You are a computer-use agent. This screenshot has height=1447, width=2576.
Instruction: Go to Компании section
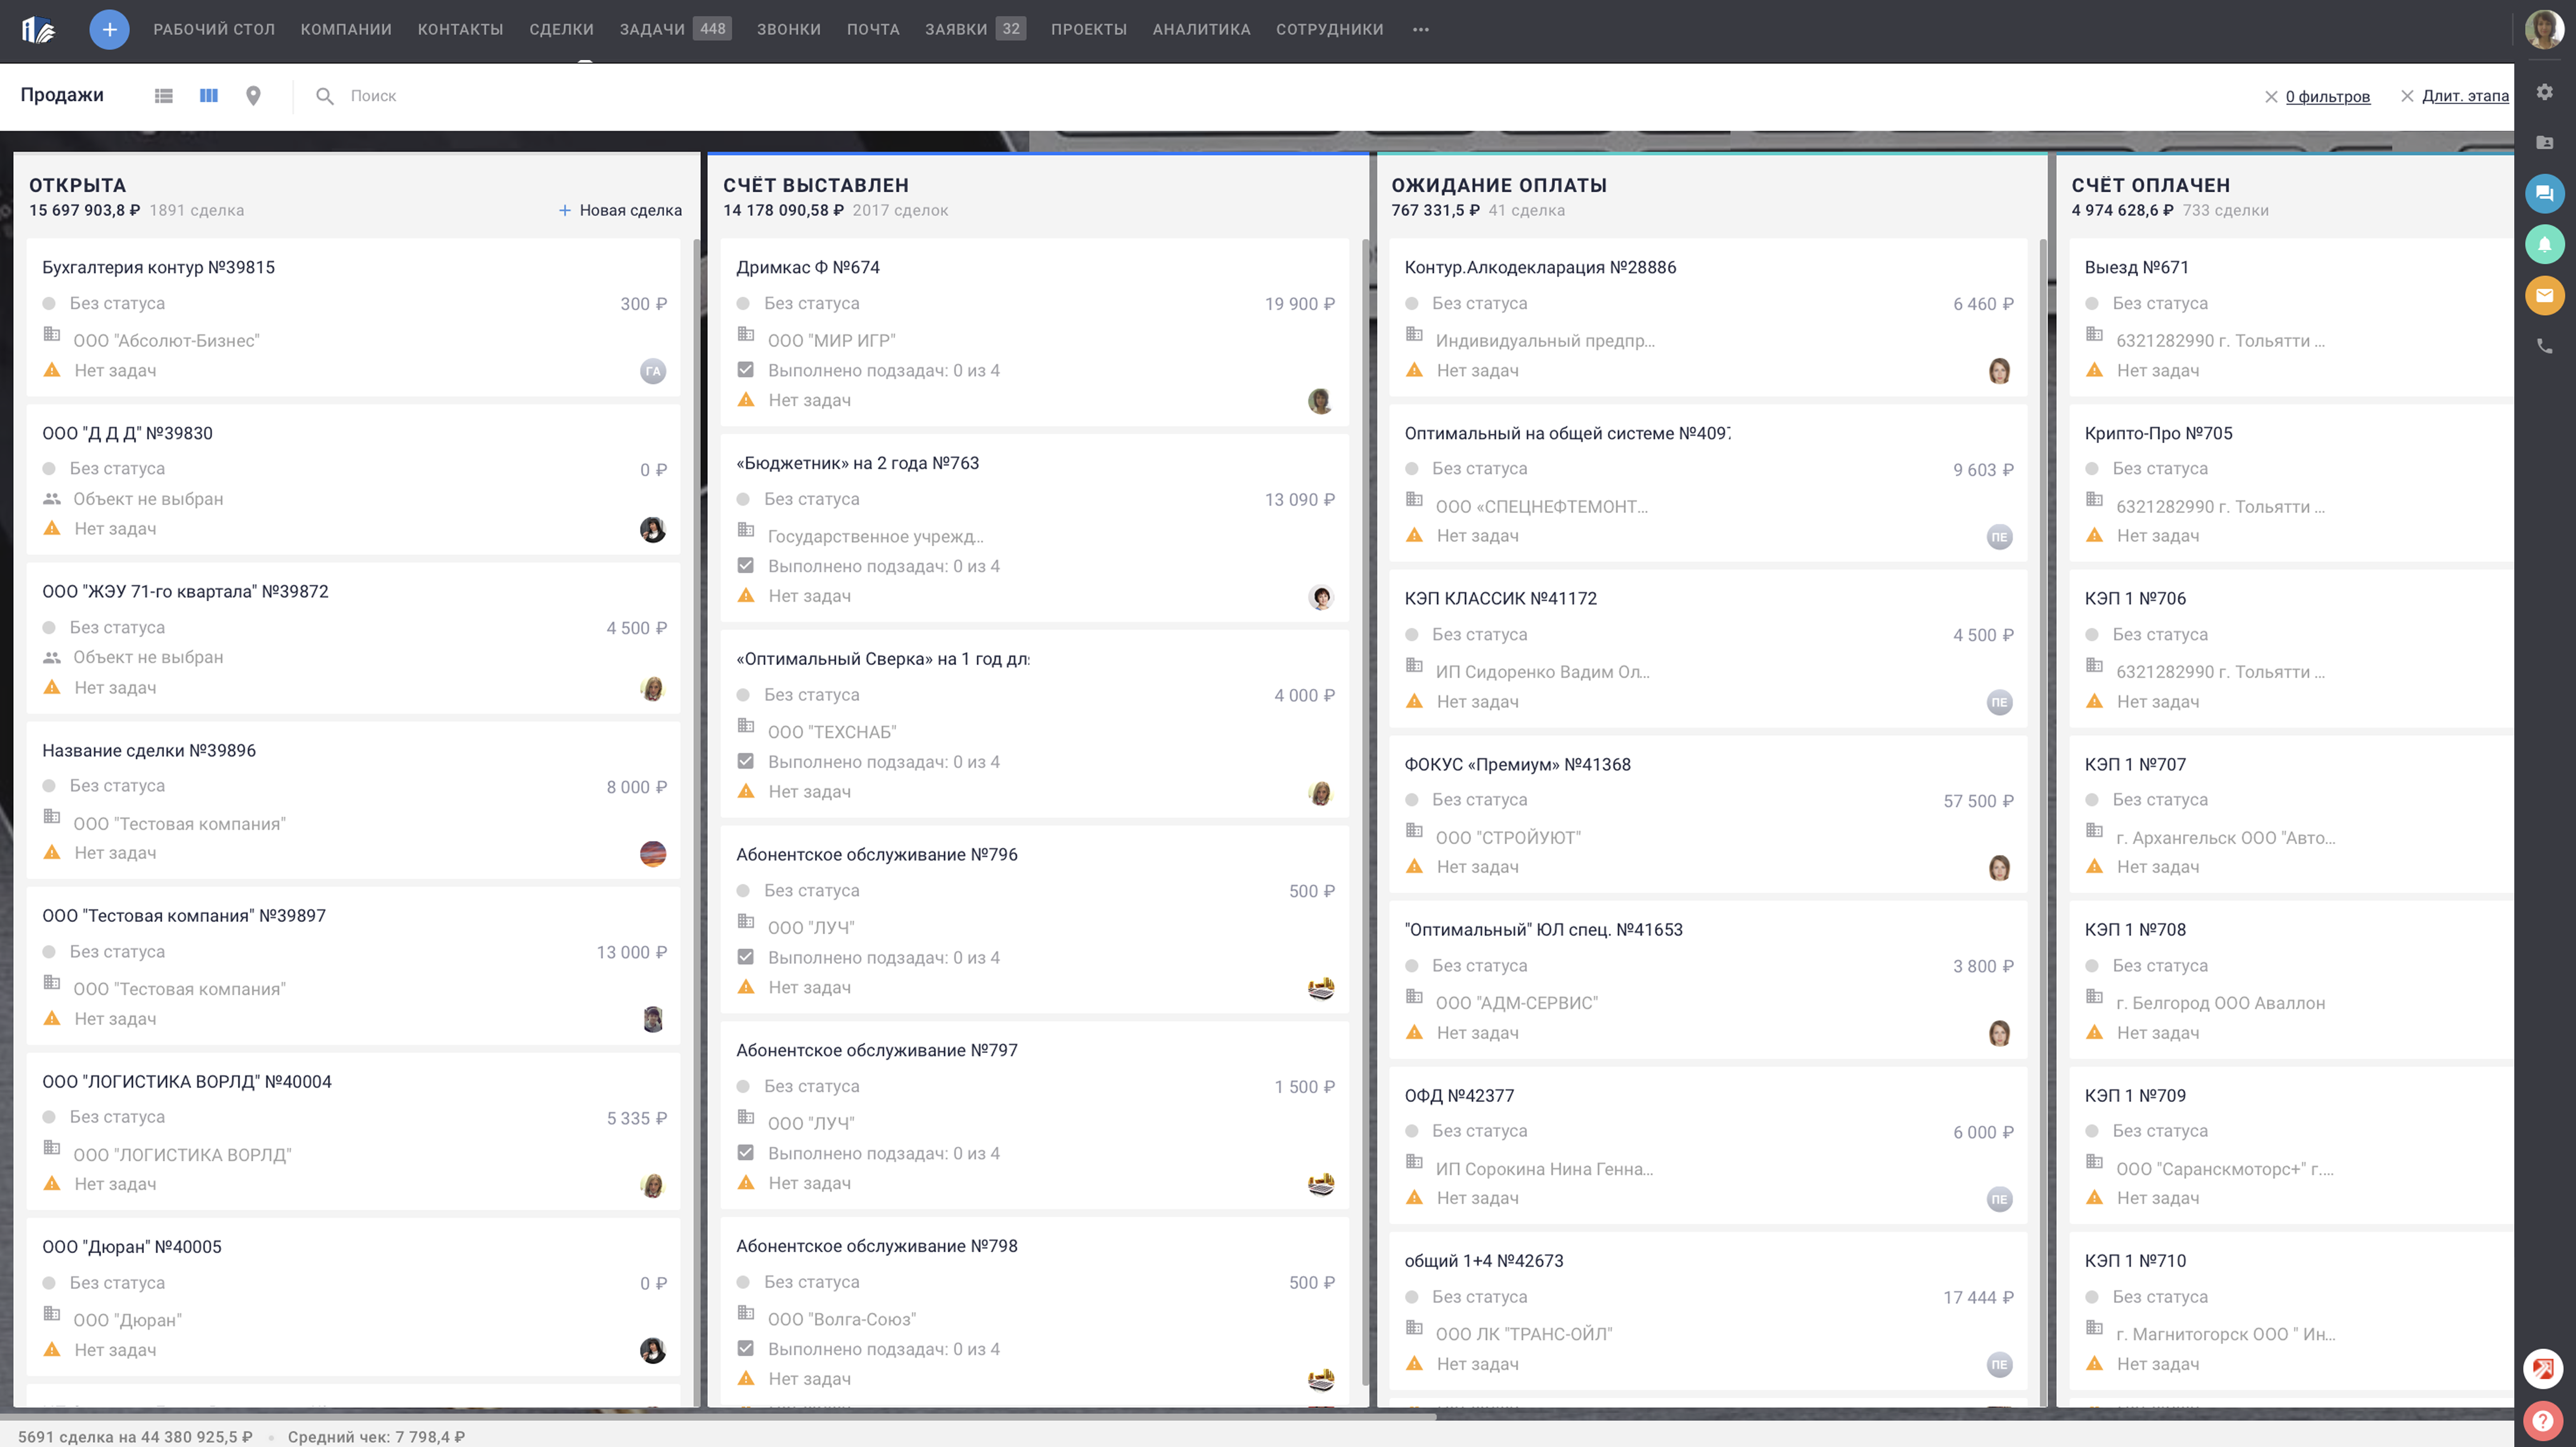tap(346, 29)
